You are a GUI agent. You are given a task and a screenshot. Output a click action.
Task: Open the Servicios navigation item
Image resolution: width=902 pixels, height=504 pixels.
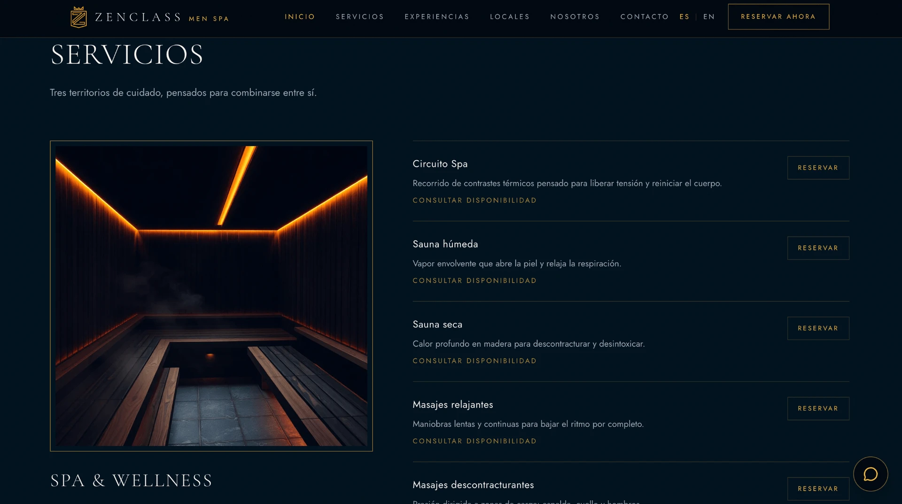[360, 17]
